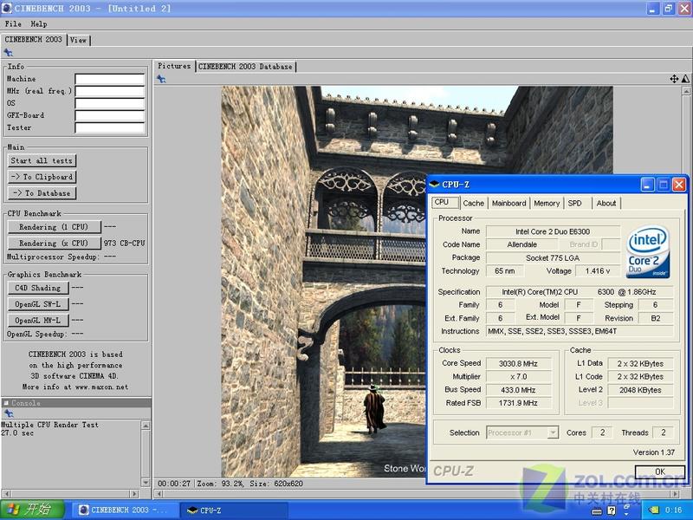Click the left panel horizontal scroll left arrow
The height and width of the screenshot is (520, 693).
[x=6, y=493]
